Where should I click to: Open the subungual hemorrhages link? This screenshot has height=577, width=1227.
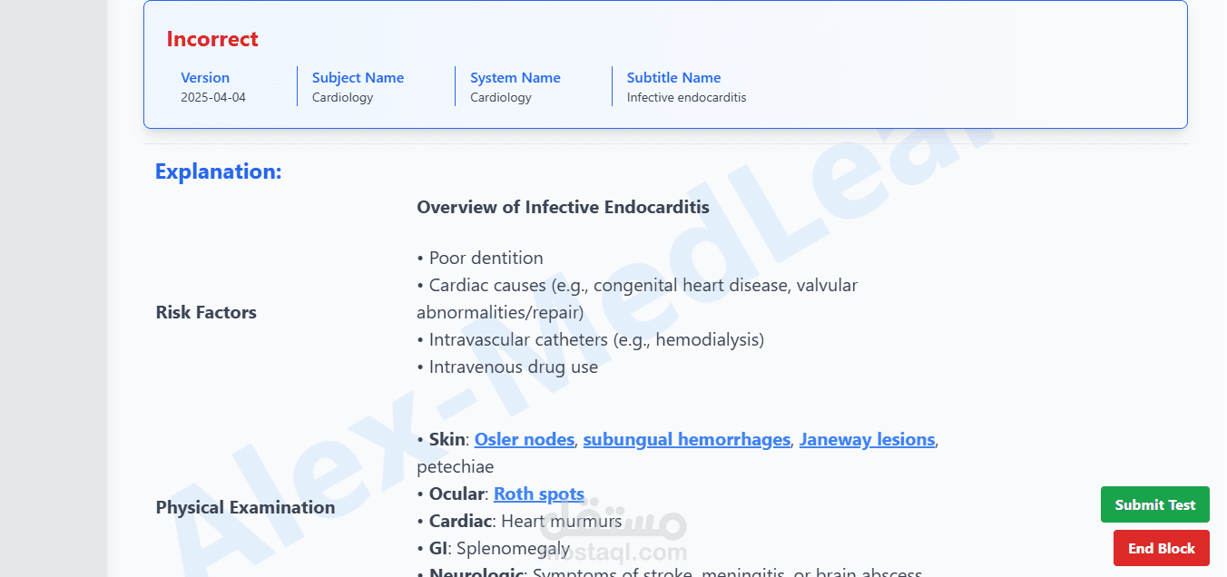(x=687, y=439)
